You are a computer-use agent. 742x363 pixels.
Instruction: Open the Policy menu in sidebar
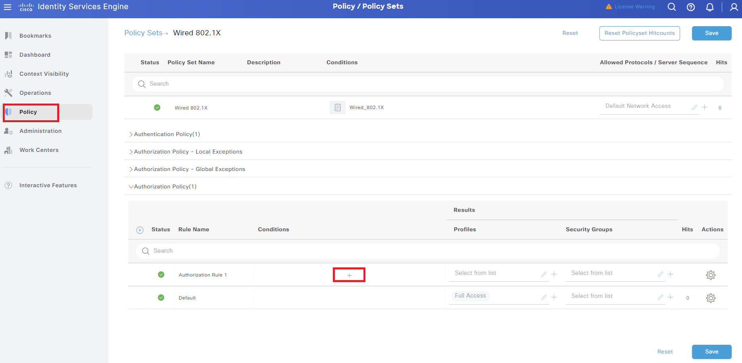[28, 112]
